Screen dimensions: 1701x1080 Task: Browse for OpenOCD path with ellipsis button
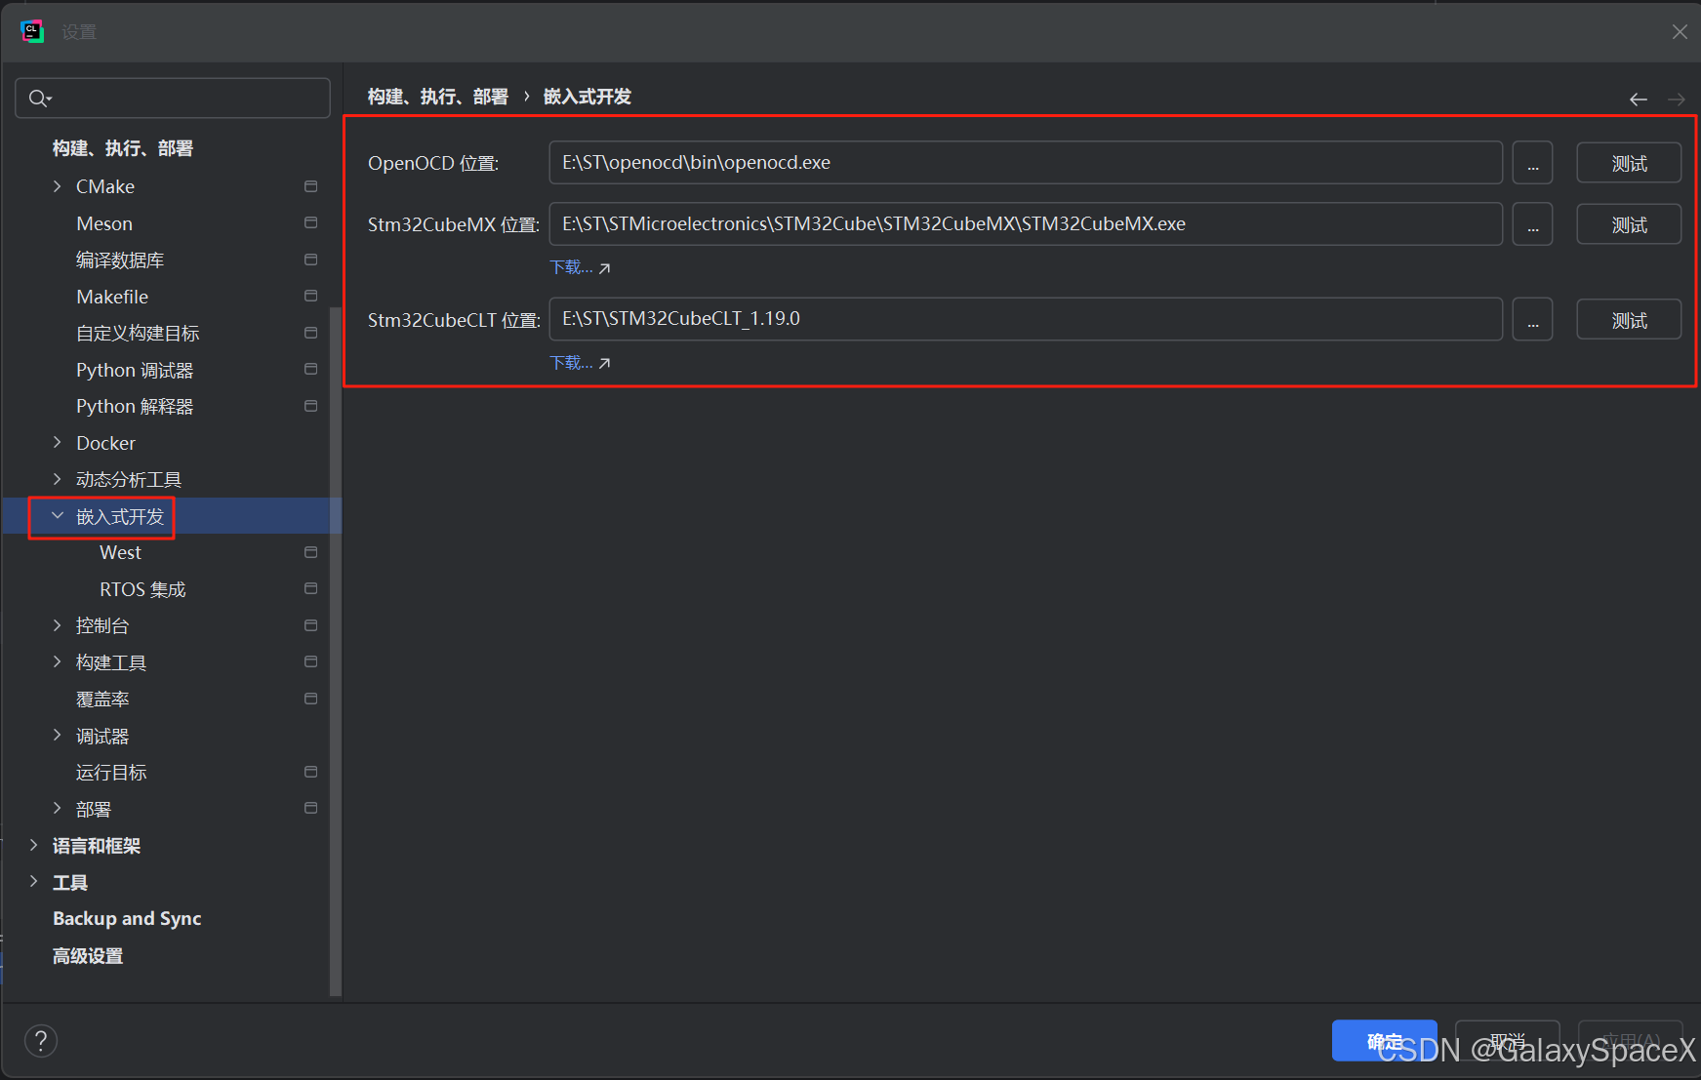(1532, 163)
